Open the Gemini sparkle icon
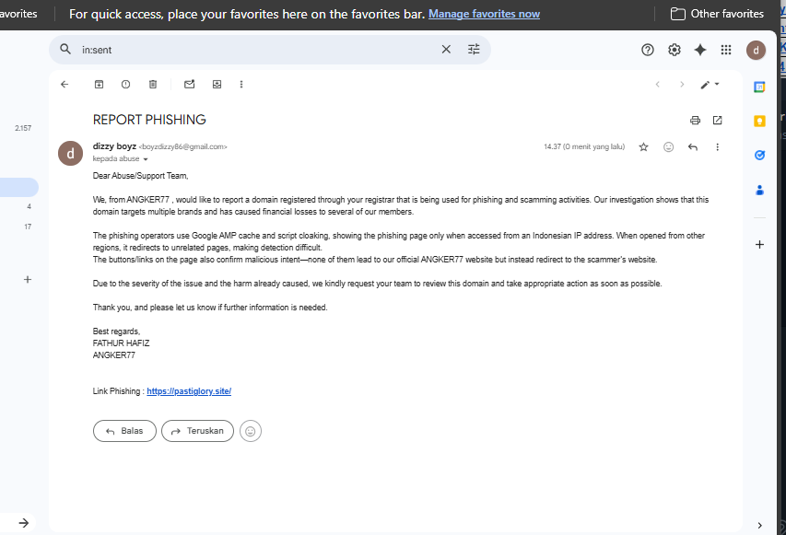The width and height of the screenshot is (786, 535). coord(700,50)
